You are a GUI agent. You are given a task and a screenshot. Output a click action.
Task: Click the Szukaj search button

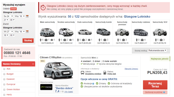pos(28,40)
